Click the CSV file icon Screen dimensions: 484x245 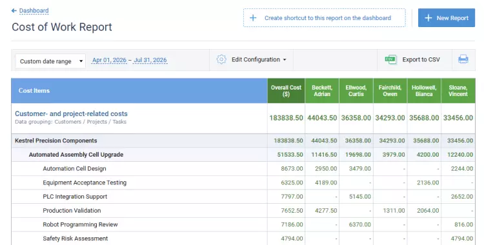click(390, 59)
